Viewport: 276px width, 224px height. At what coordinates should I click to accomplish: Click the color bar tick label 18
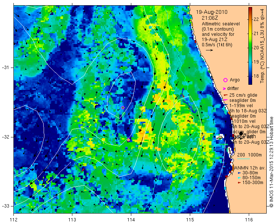tap(256, 76)
